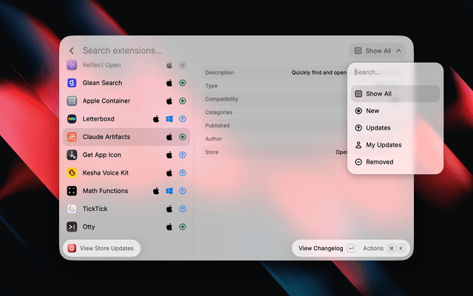473x296 pixels.
Task: Click the Apple Container app icon
Action: pyautogui.click(x=72, y=101)
